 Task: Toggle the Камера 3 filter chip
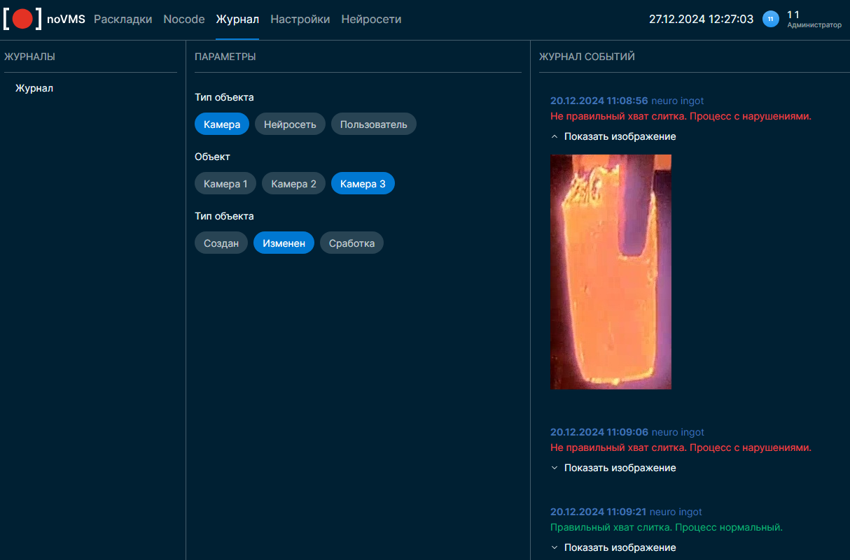[x=363, y=184]
